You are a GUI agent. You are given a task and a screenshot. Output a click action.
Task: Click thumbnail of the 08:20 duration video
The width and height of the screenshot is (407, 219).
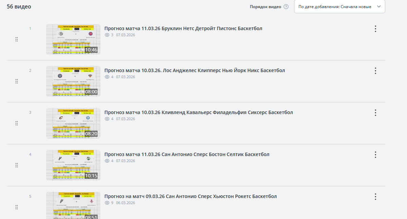click(x=73, y=123)
